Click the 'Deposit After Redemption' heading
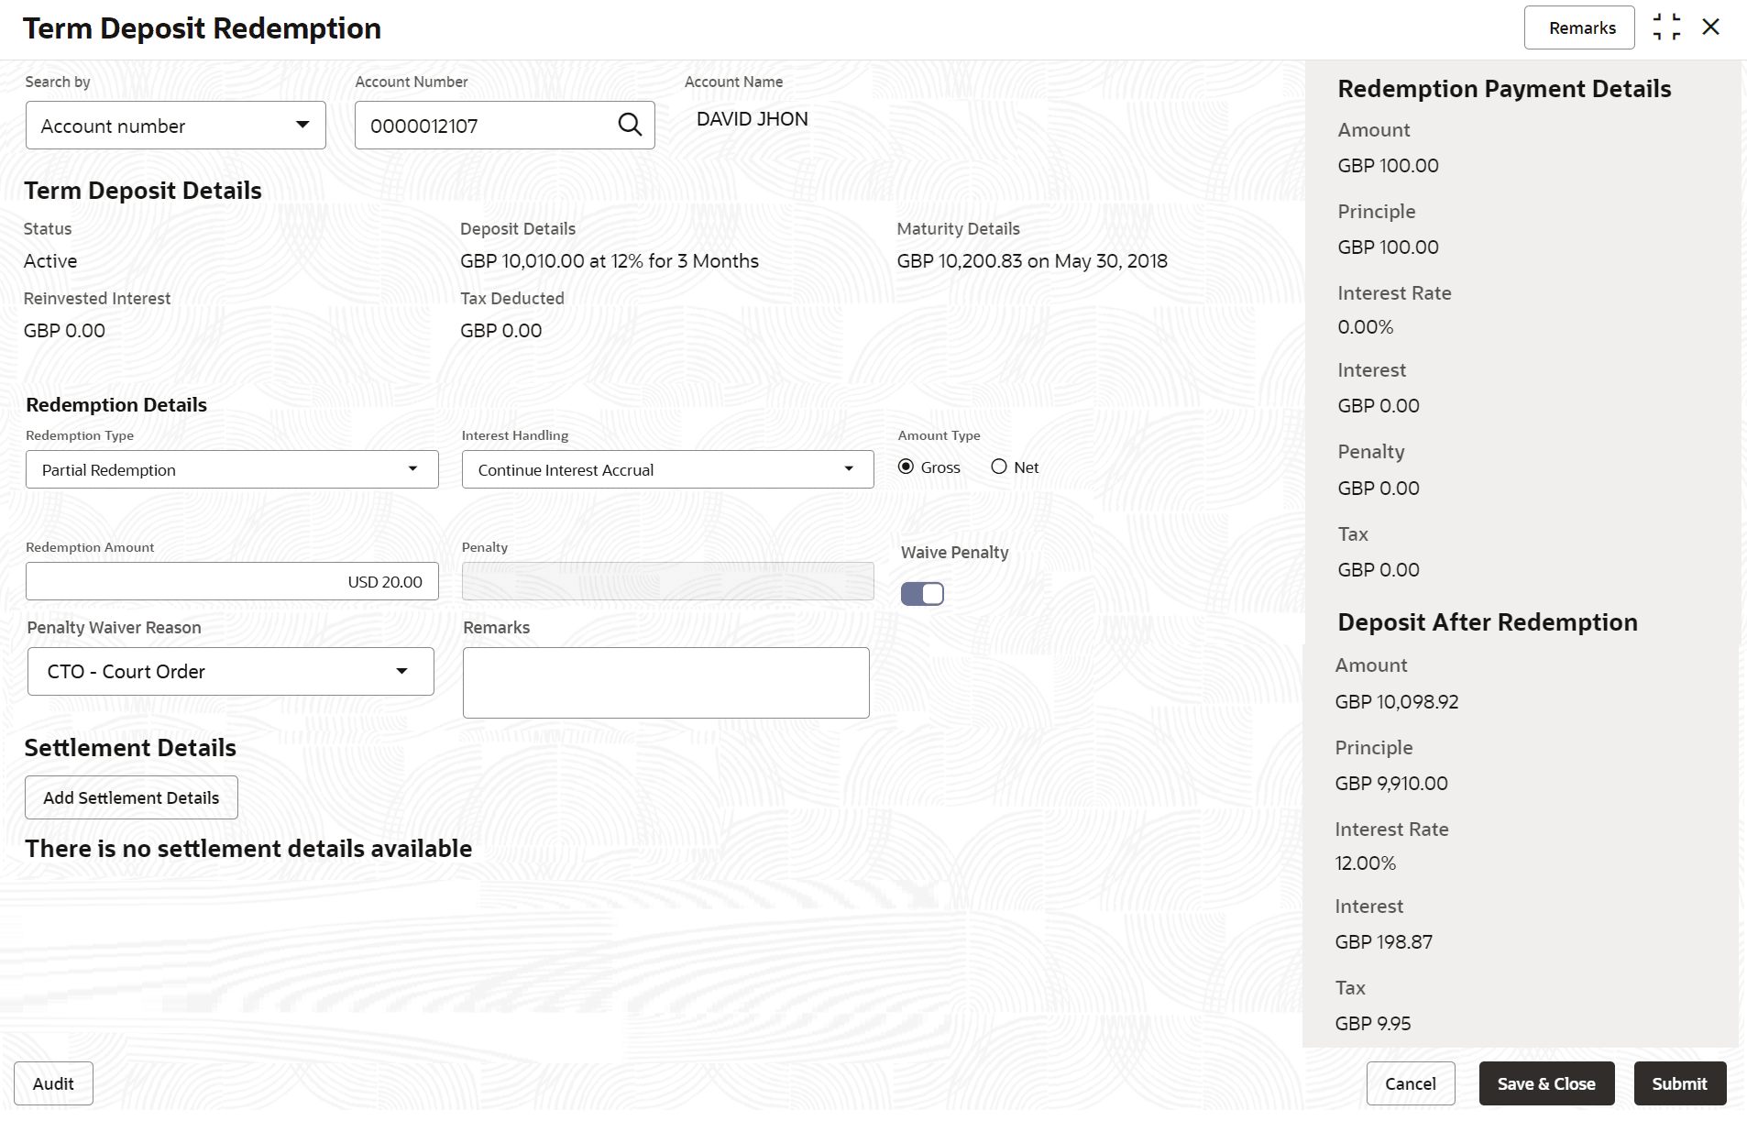The width and height of the screenshot is (1747, 1121). click(x=1487, y=622)
